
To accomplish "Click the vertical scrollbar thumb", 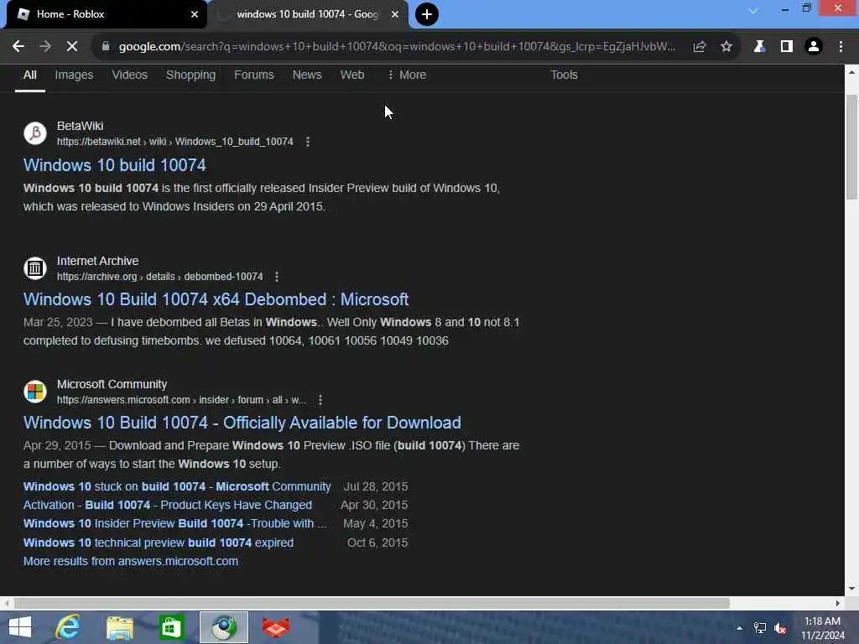I will point(851,148).
